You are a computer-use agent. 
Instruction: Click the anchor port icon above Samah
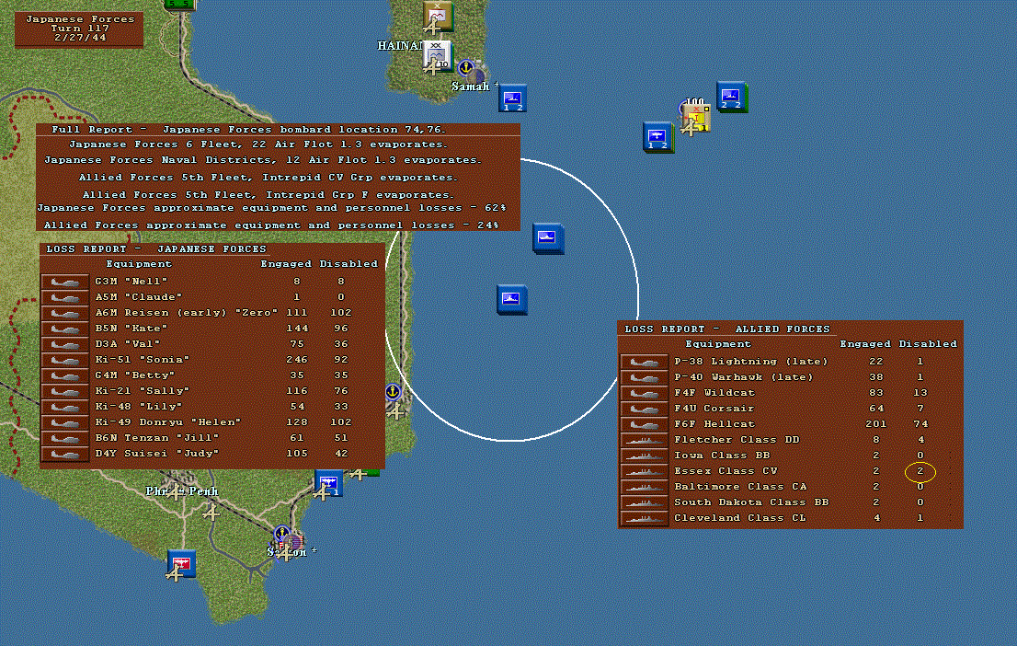pyautogui.click(x=465, y=67)
